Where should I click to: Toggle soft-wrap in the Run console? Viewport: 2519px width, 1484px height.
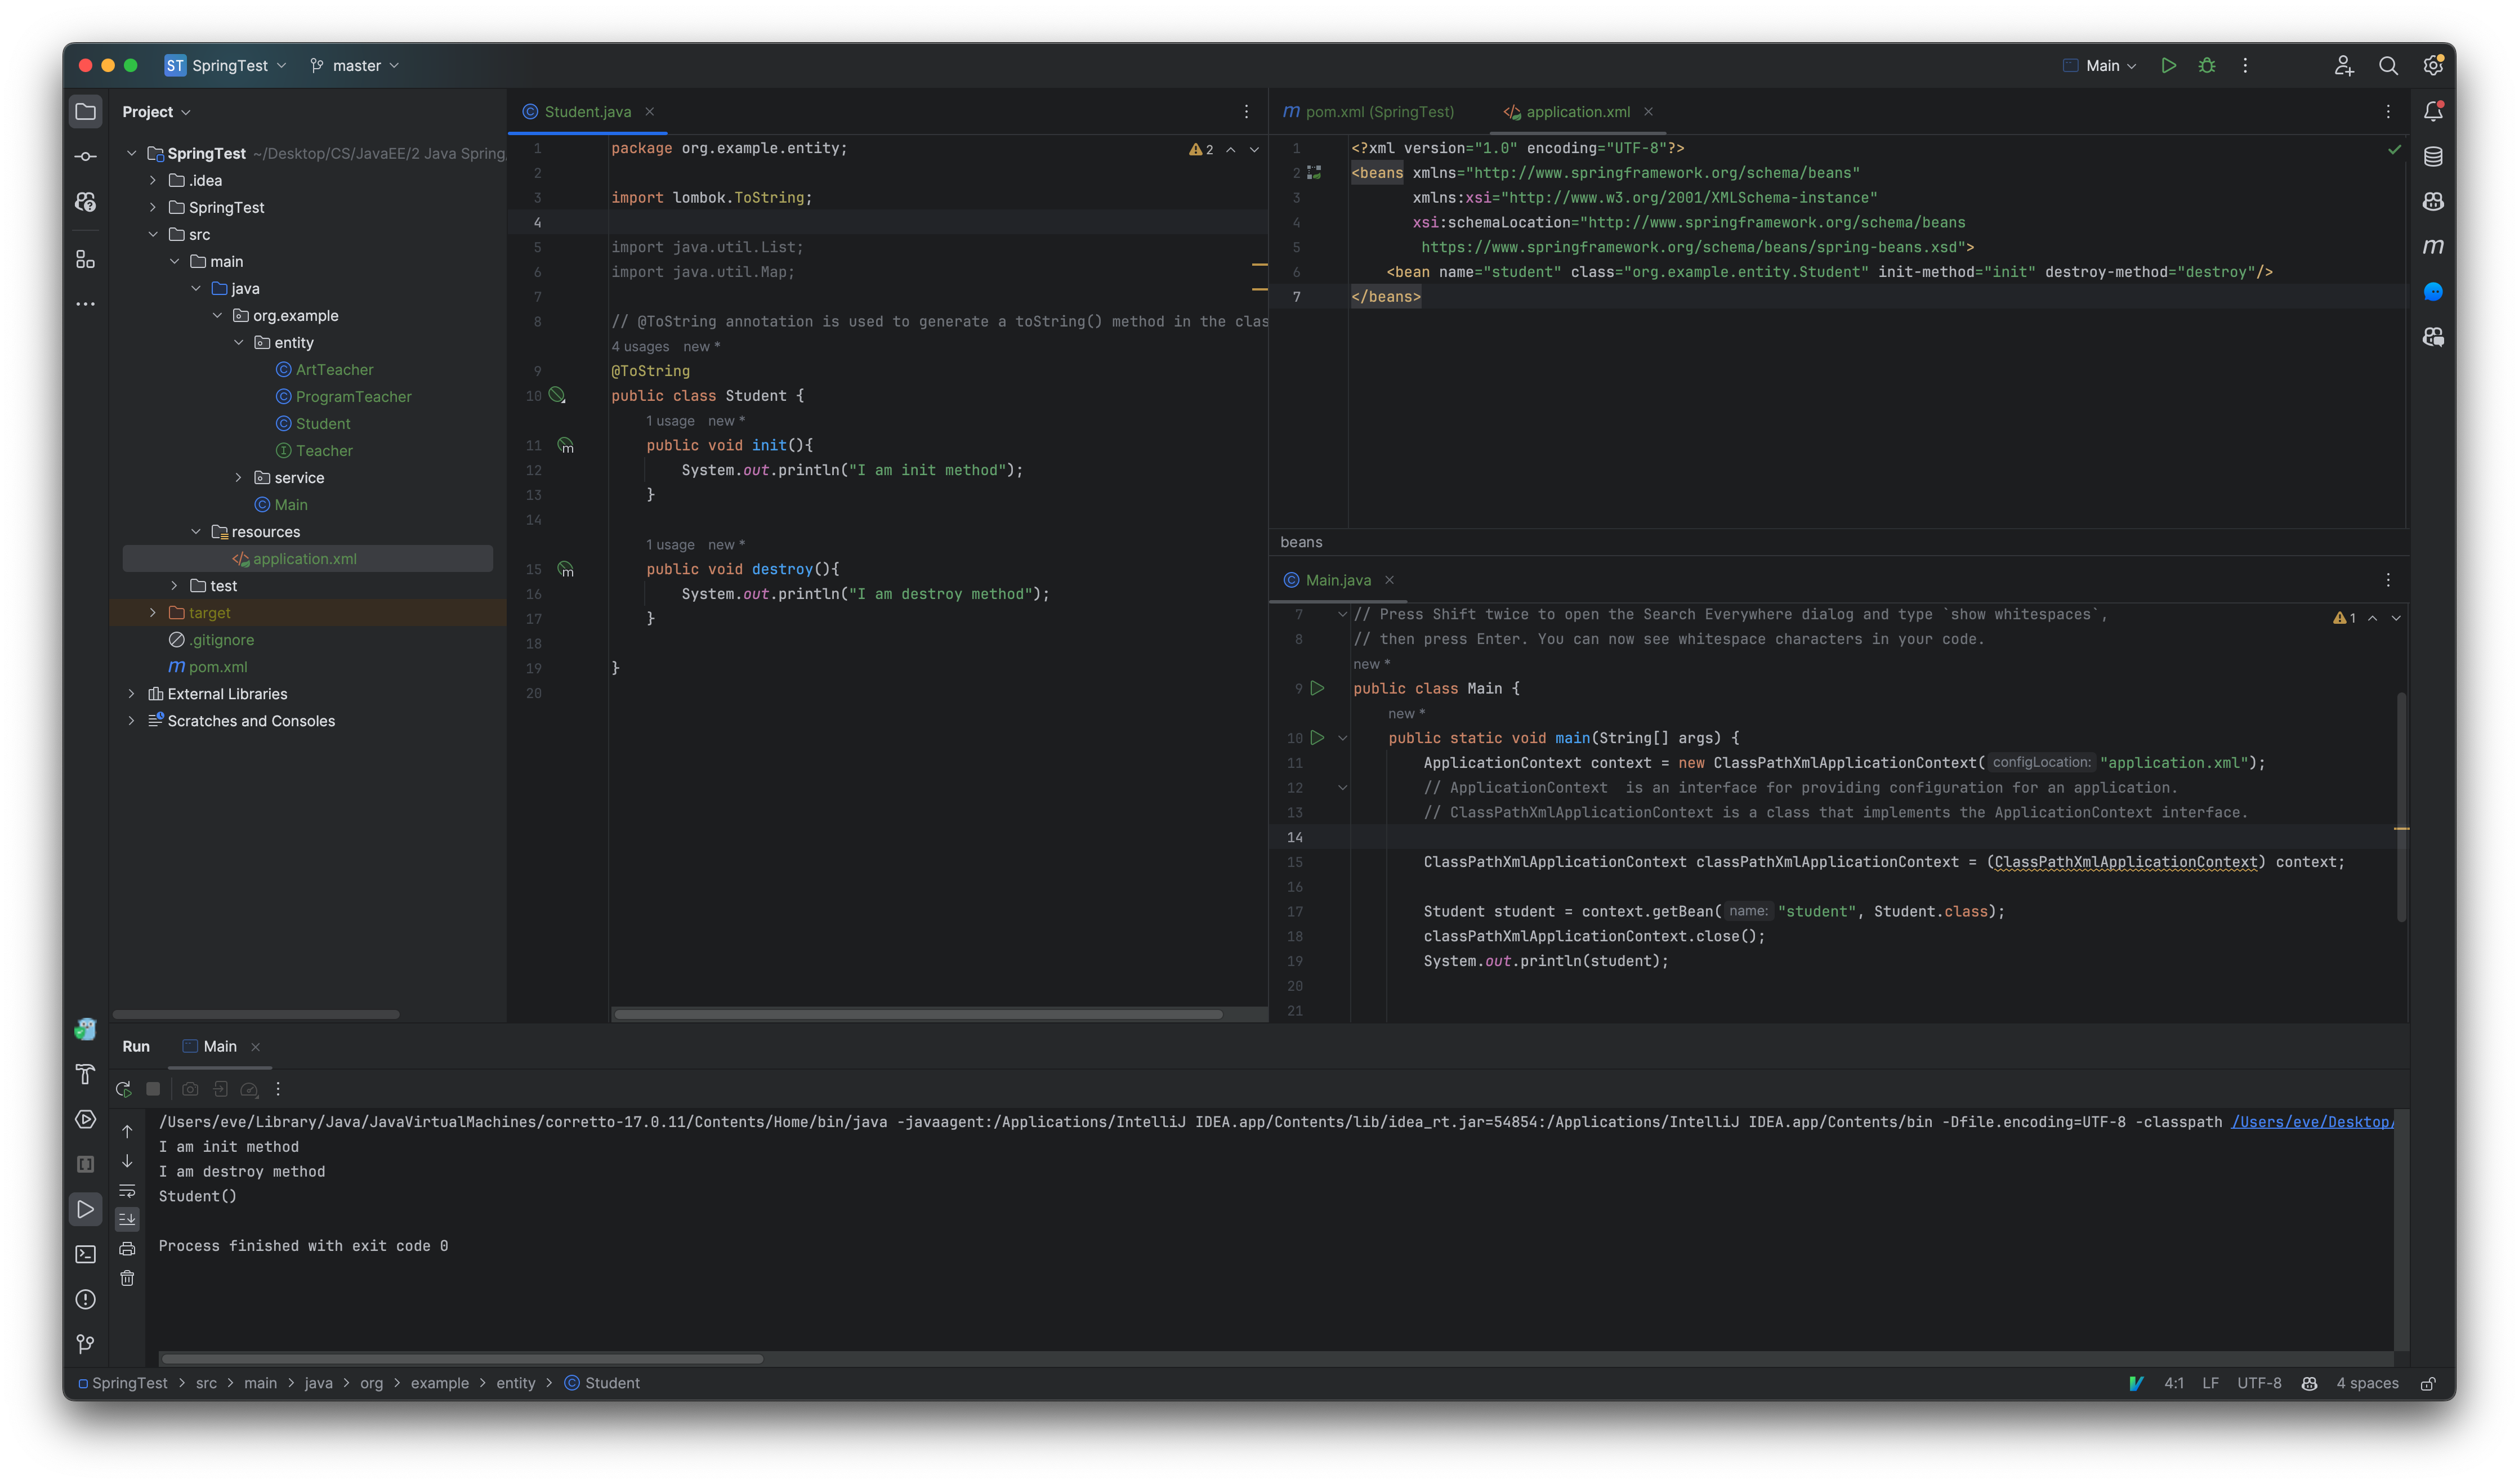point(127,1190)
